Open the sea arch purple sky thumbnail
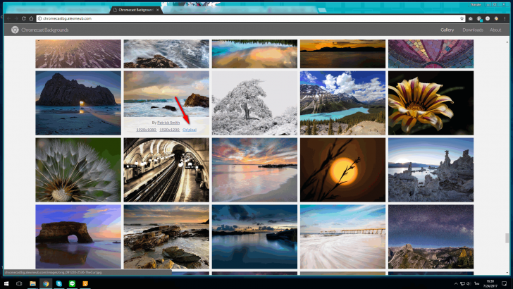513x289 pixels. (78, 237)
